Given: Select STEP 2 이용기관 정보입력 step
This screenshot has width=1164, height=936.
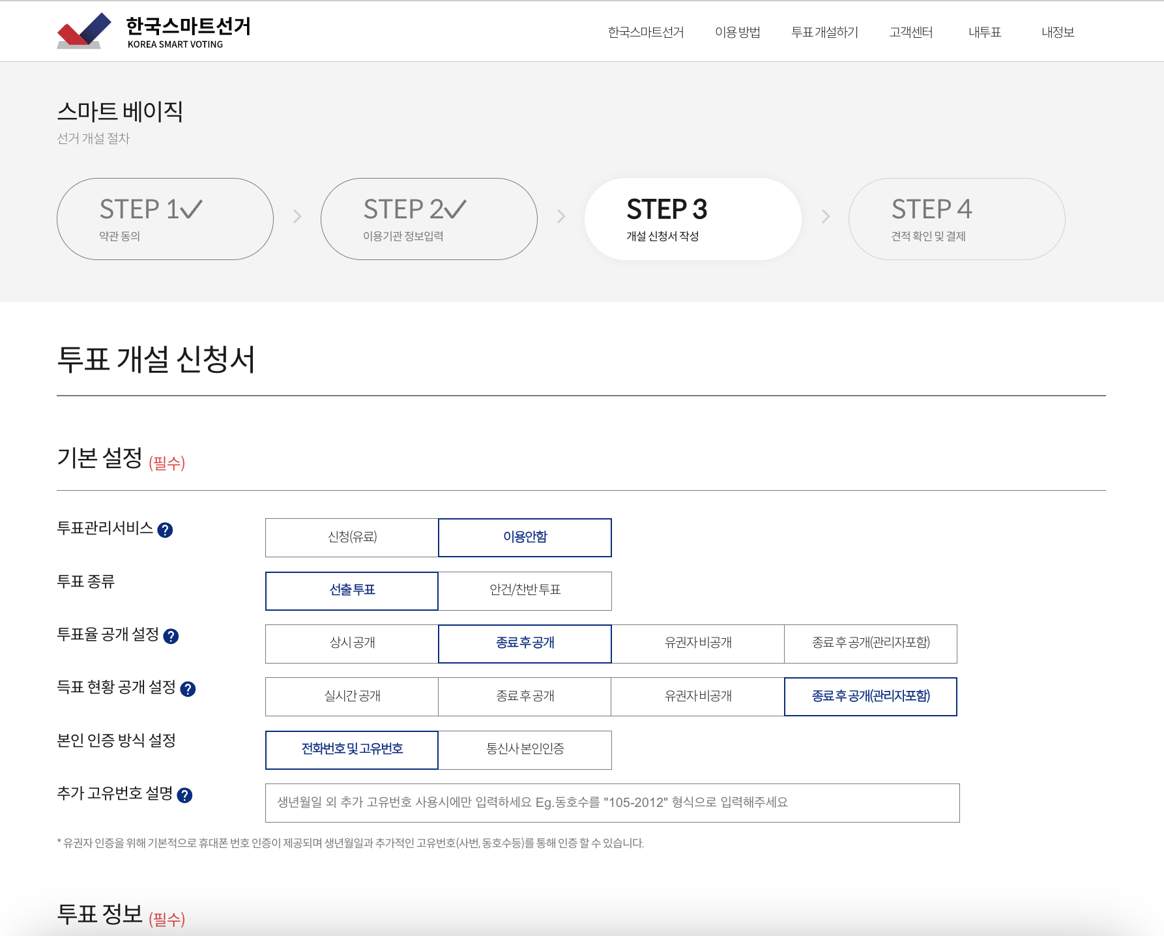Looking at the screenshot, I should tap(429, 219).
